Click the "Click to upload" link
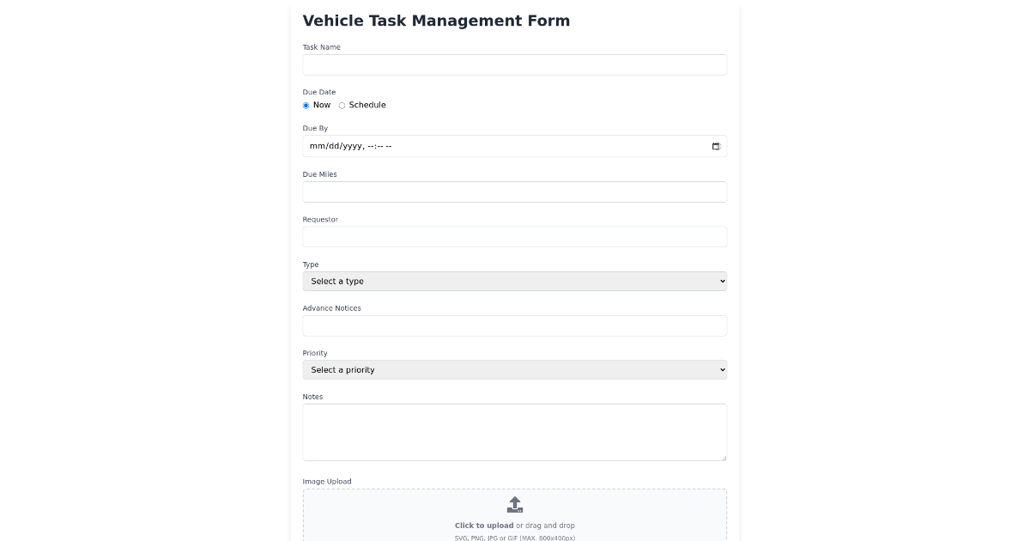This screenshot has width=1030, height=541. tap(484, 525)
